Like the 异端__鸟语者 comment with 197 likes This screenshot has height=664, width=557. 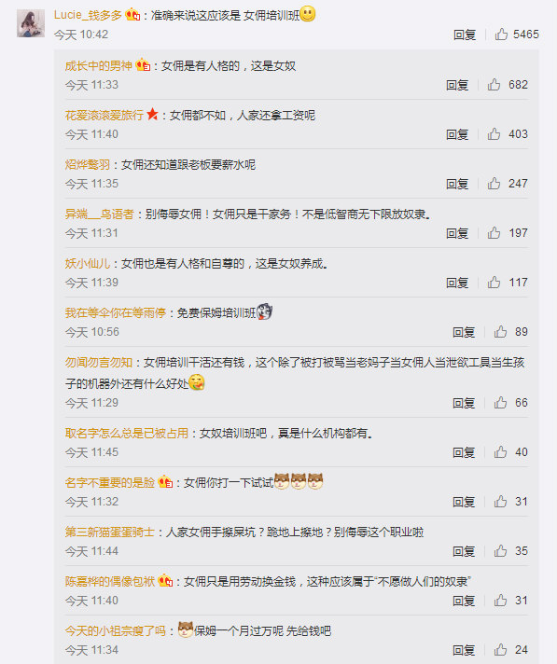click(x=494, y=232)
